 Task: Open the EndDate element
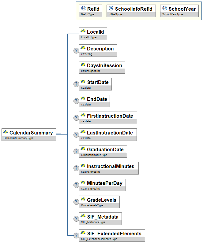point(94,101)
